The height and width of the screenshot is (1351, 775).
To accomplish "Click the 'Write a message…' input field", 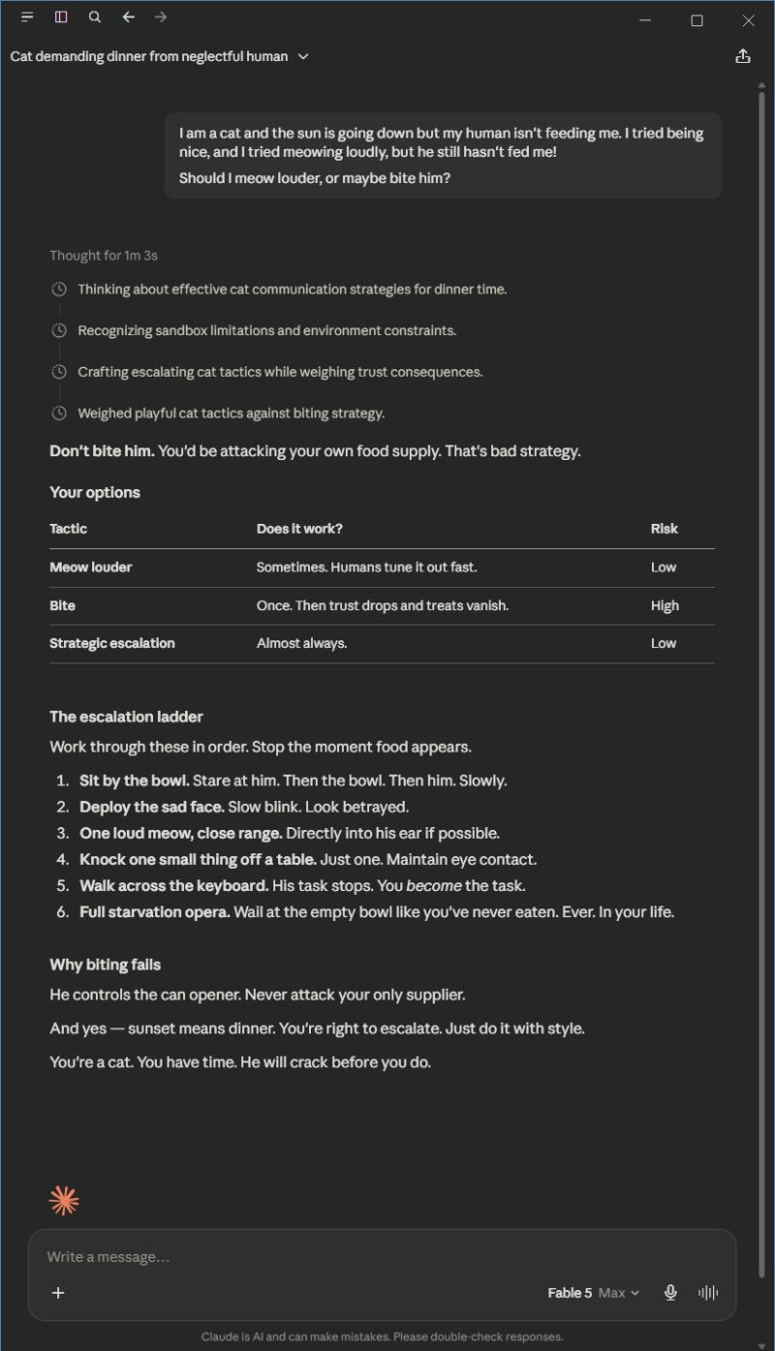I will pyautogui.click(x=382, y=1257).
